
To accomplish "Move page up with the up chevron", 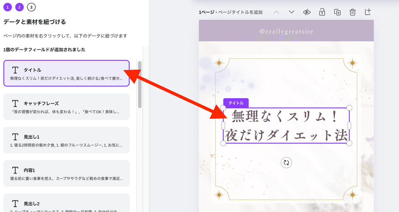I will pos(276,12).
